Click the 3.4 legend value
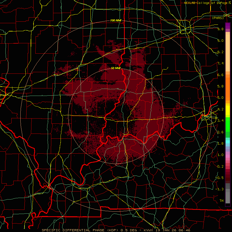Viewport: 232px width, 232px height. [x=220, y=121]
